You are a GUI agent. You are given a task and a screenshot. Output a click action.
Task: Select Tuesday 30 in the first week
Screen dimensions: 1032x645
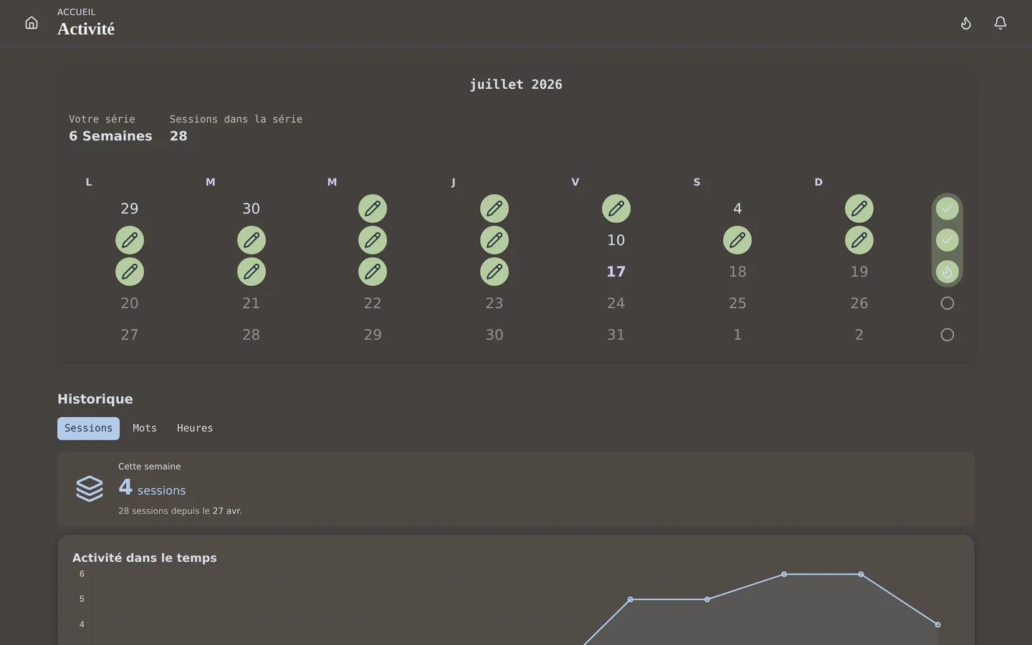[252, 209]
